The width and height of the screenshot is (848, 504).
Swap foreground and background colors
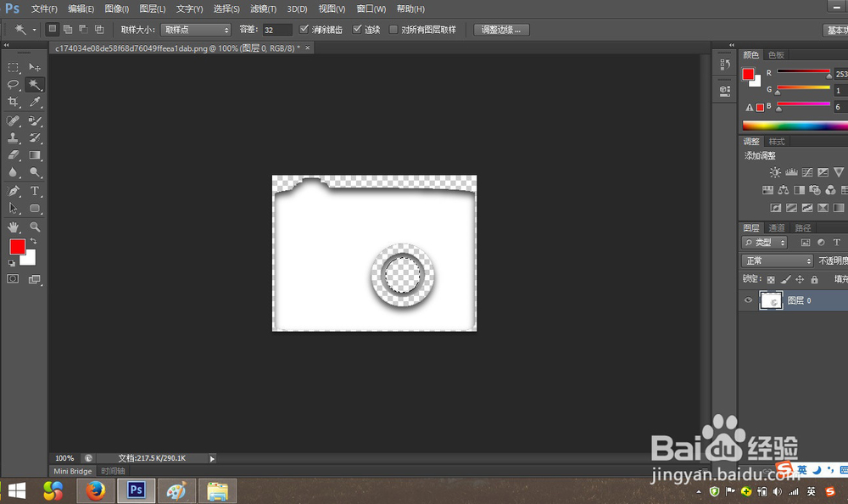click(x=34, y=241)
